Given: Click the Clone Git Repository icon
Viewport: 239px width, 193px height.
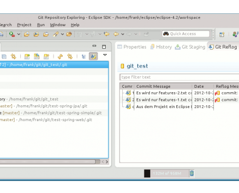Looking at the screenshot, I should [x=37, y=56].
